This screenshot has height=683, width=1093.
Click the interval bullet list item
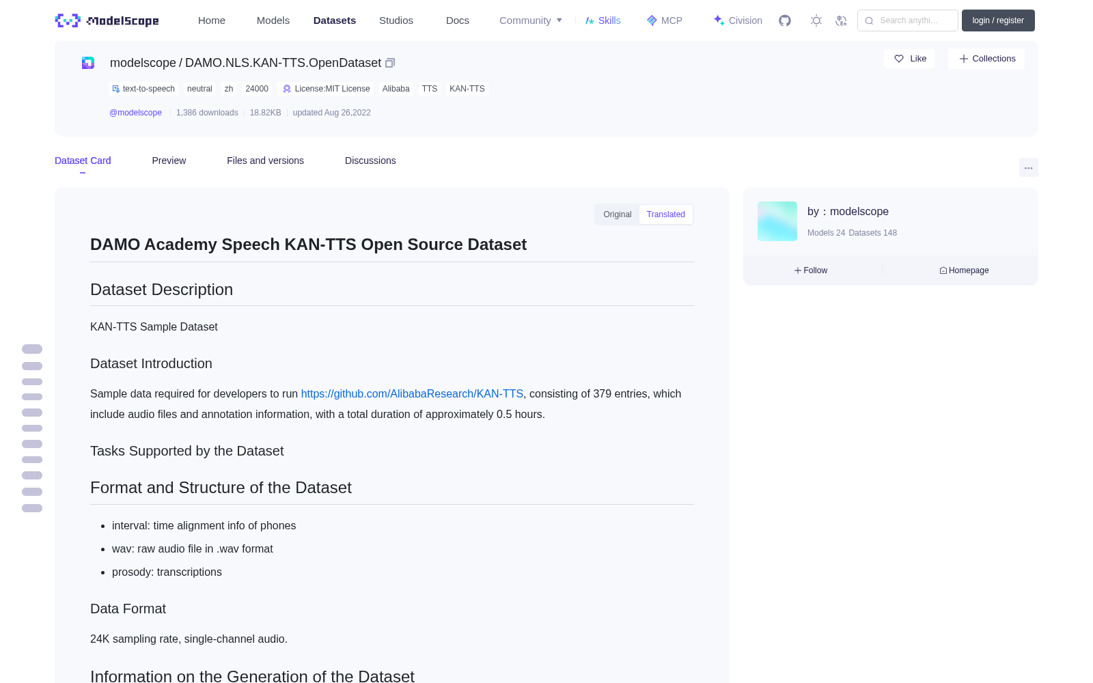204,525
